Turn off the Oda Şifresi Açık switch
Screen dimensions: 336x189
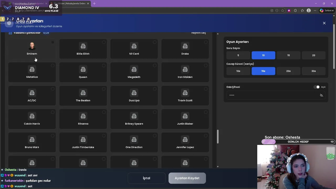pos(317,87)
